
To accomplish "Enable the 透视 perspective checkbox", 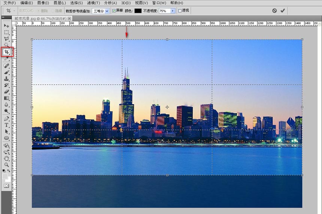I will point(180,11).
